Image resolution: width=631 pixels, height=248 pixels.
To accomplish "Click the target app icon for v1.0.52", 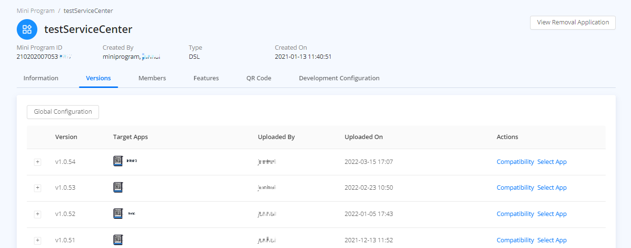I will pos(118,214).
